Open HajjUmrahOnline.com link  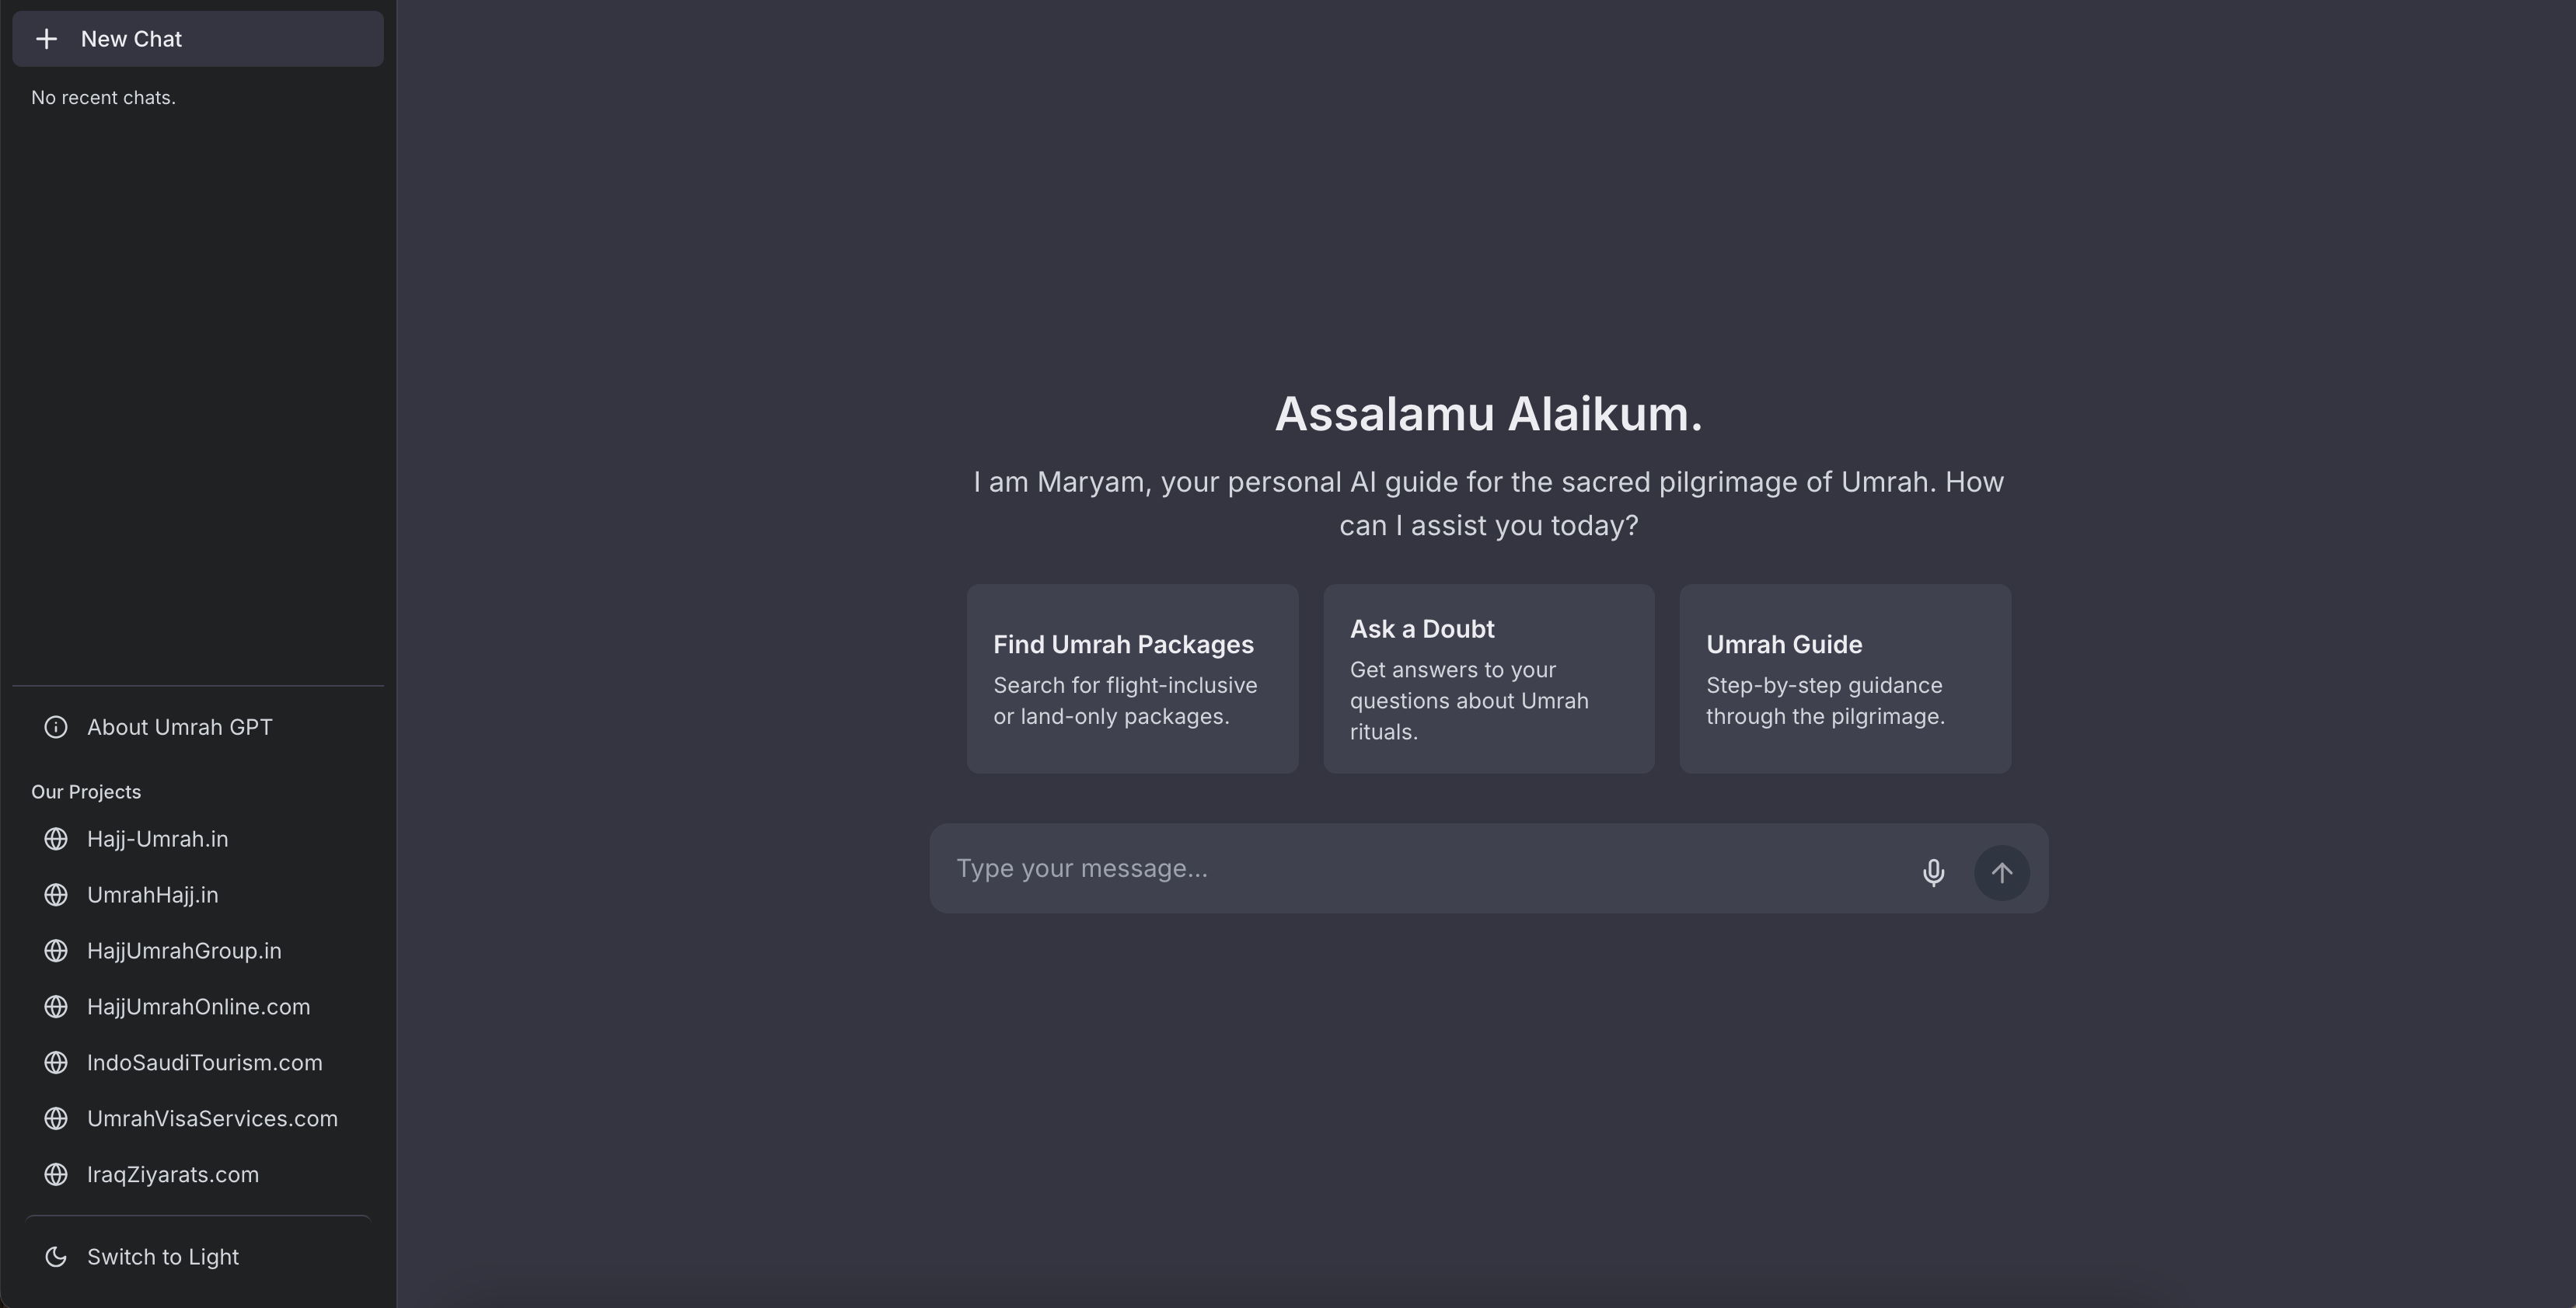pos(198,1007)
